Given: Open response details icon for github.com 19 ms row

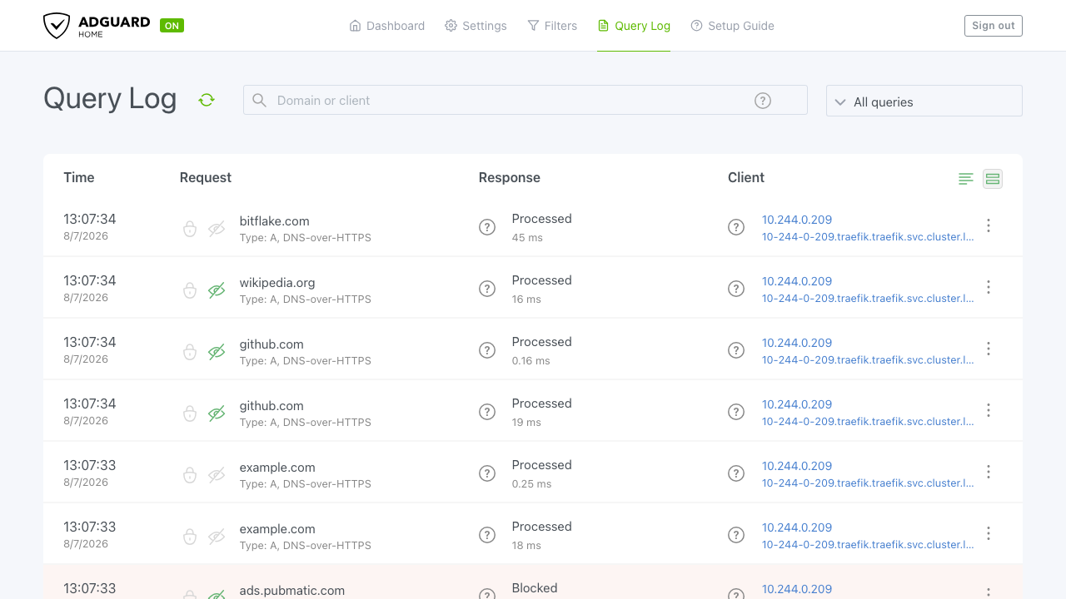Looking at the screenshot, I should [x=487, y=412].
